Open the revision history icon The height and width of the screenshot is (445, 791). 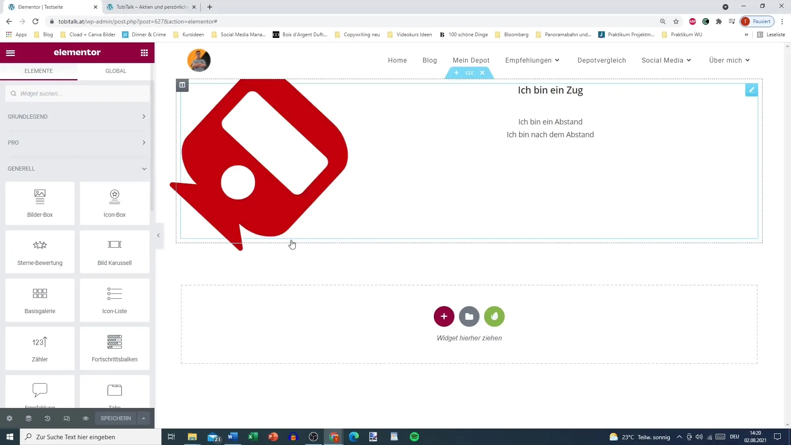click(47, 418)
